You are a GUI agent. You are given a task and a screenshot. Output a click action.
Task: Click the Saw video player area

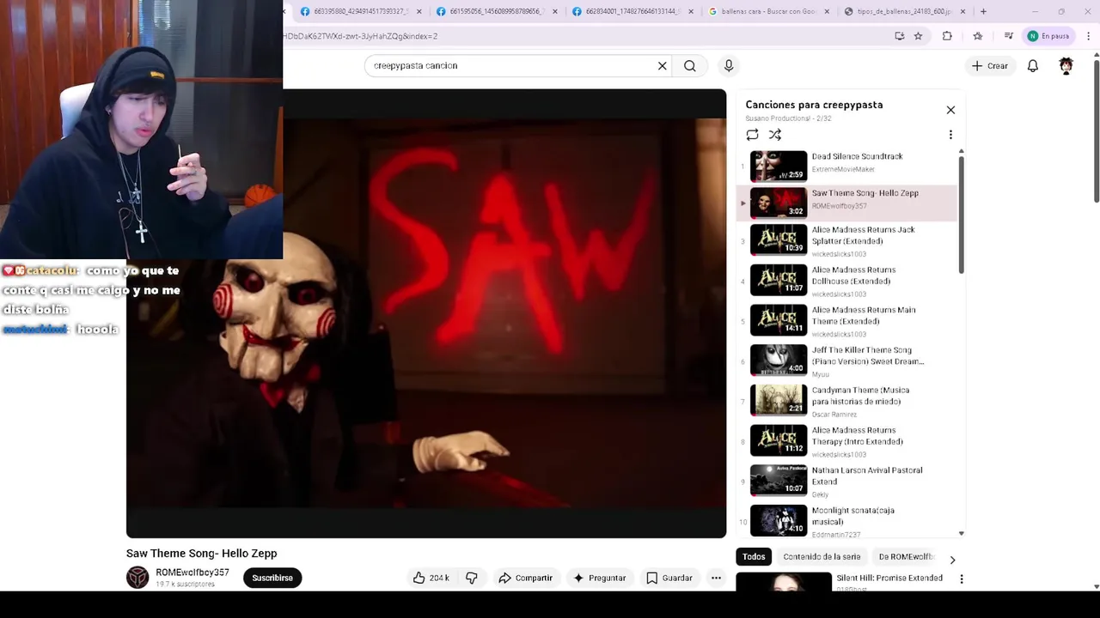click(x=426, y=313)
